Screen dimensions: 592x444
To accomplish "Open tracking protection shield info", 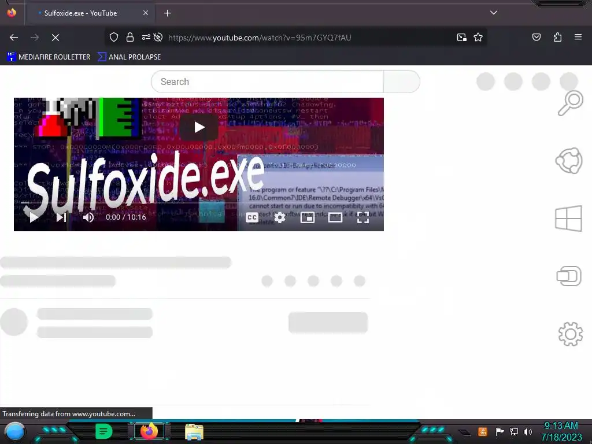I will click(x=114, y=37).
